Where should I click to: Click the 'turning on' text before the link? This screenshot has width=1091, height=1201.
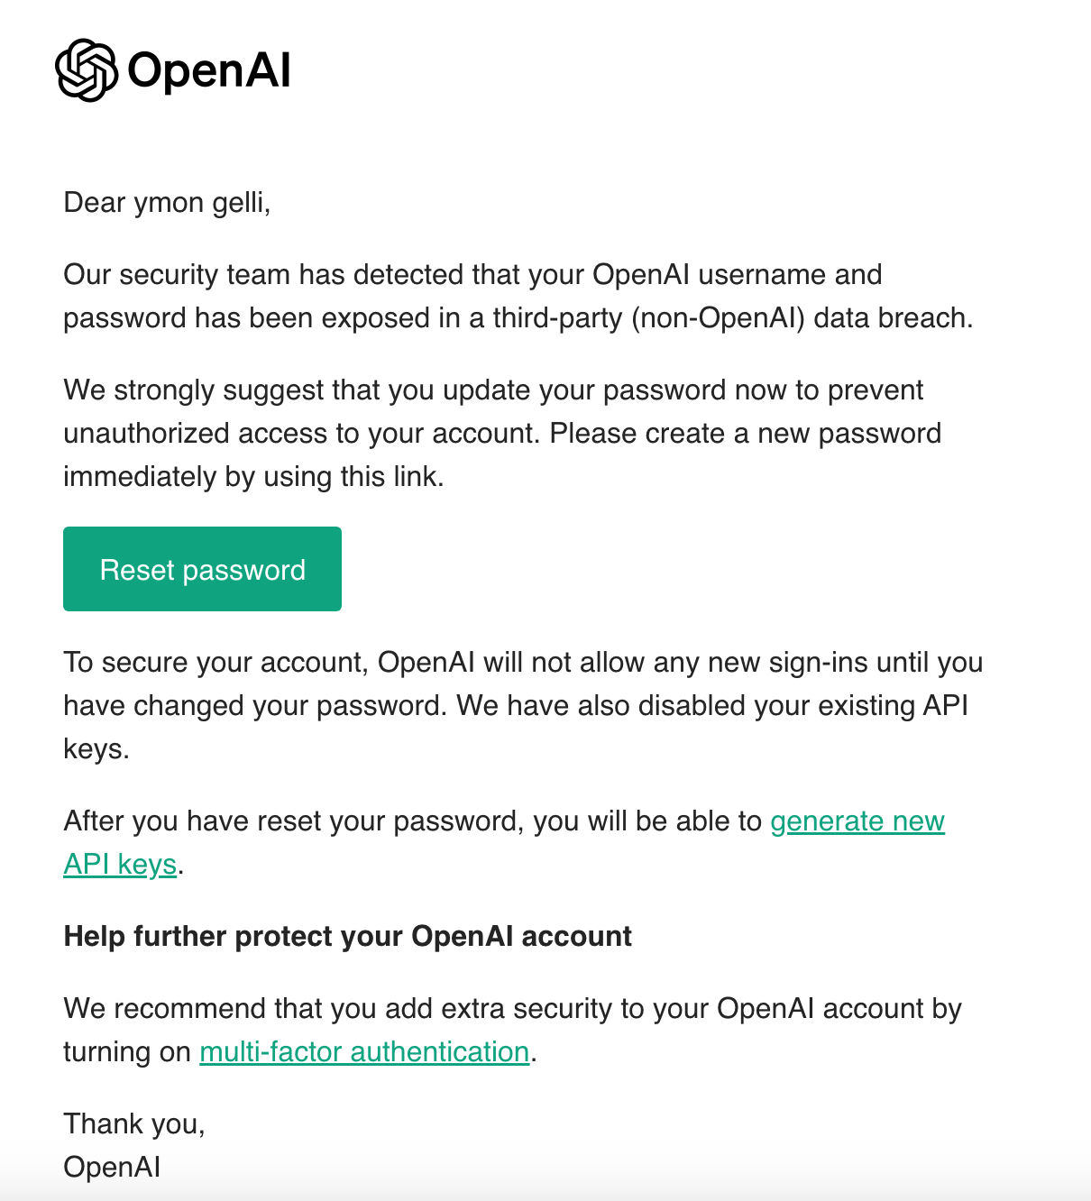127,1052
